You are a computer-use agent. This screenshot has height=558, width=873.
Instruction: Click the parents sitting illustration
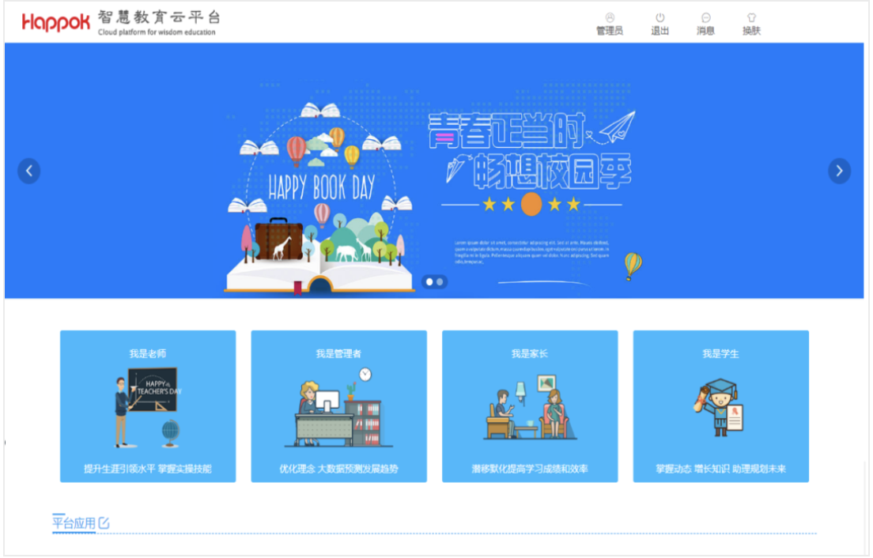pyautogui.click(x=530, y=407)
